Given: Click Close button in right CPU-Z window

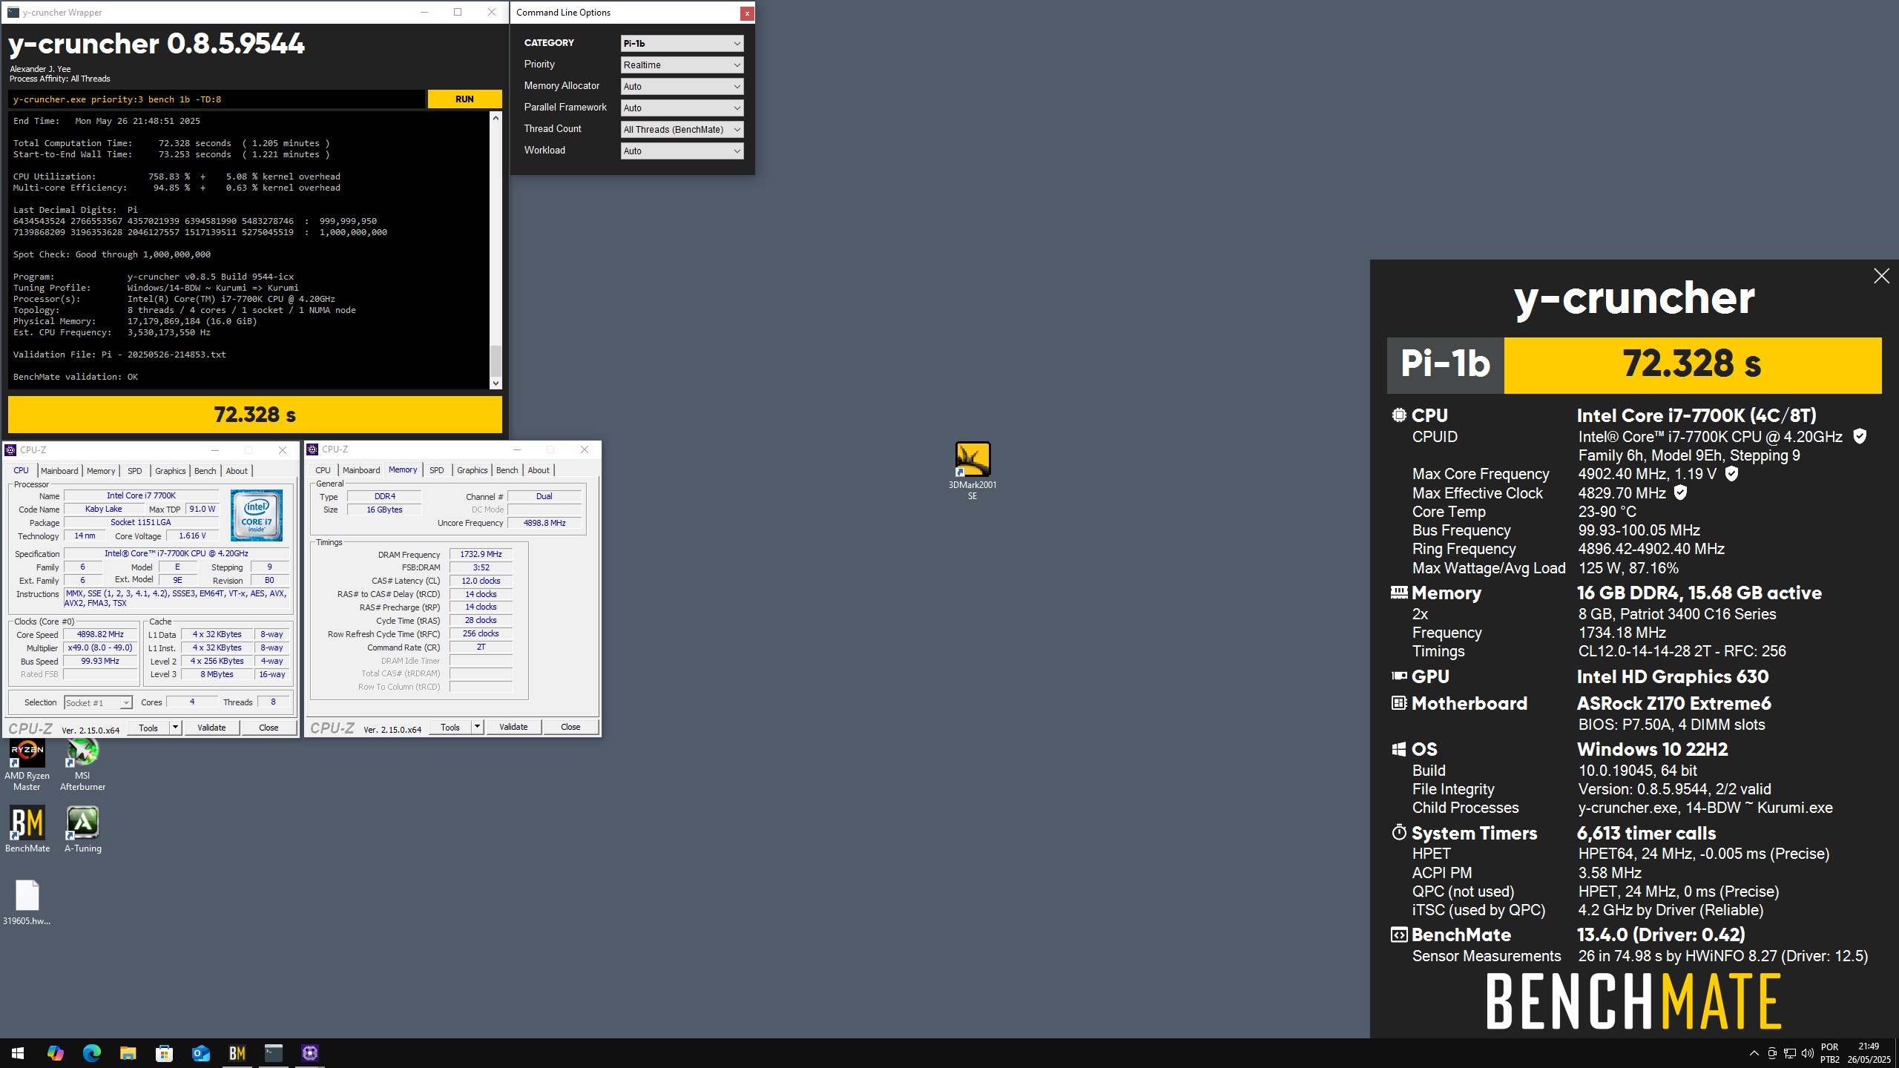Looking at the screenshot, I should 570,727.
